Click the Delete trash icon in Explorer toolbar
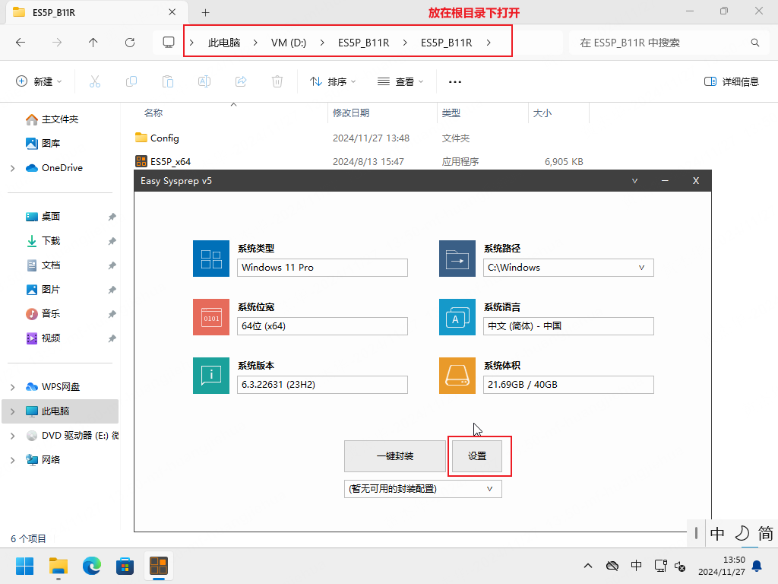 (x=277, y=81)
